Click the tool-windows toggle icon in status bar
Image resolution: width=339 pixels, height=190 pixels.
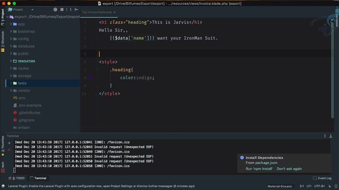[x=3, y=186]
